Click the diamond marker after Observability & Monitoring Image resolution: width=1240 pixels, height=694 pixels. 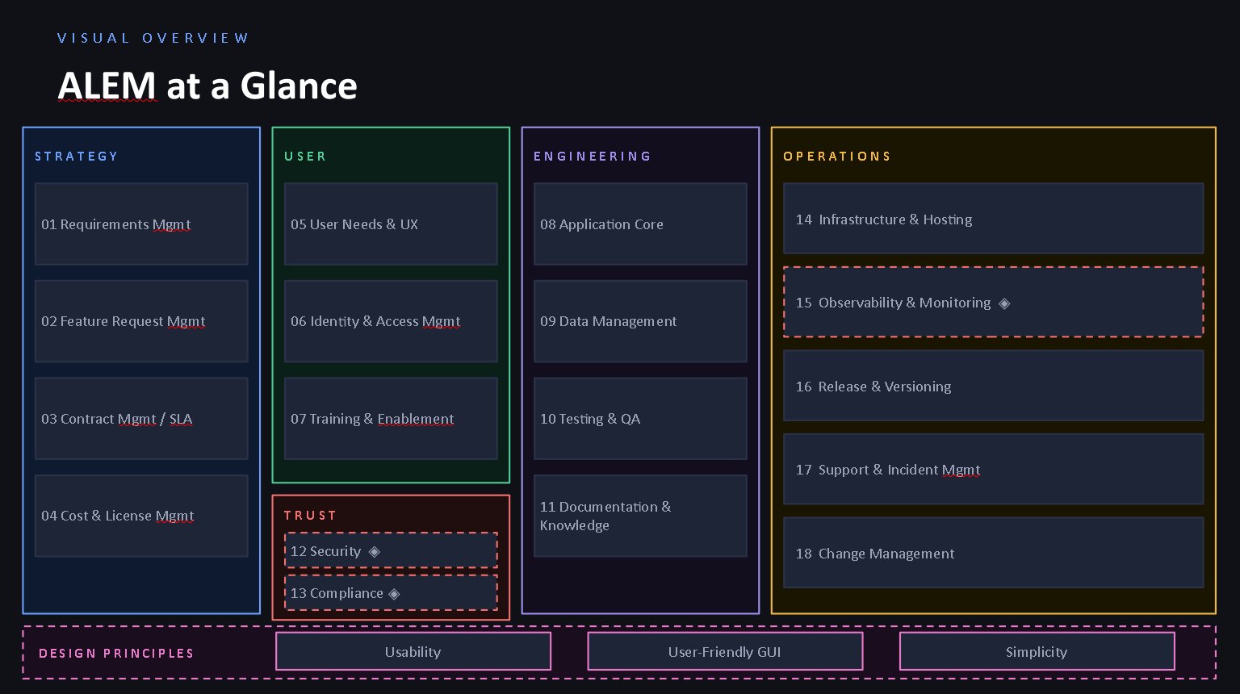(1004, 303)
